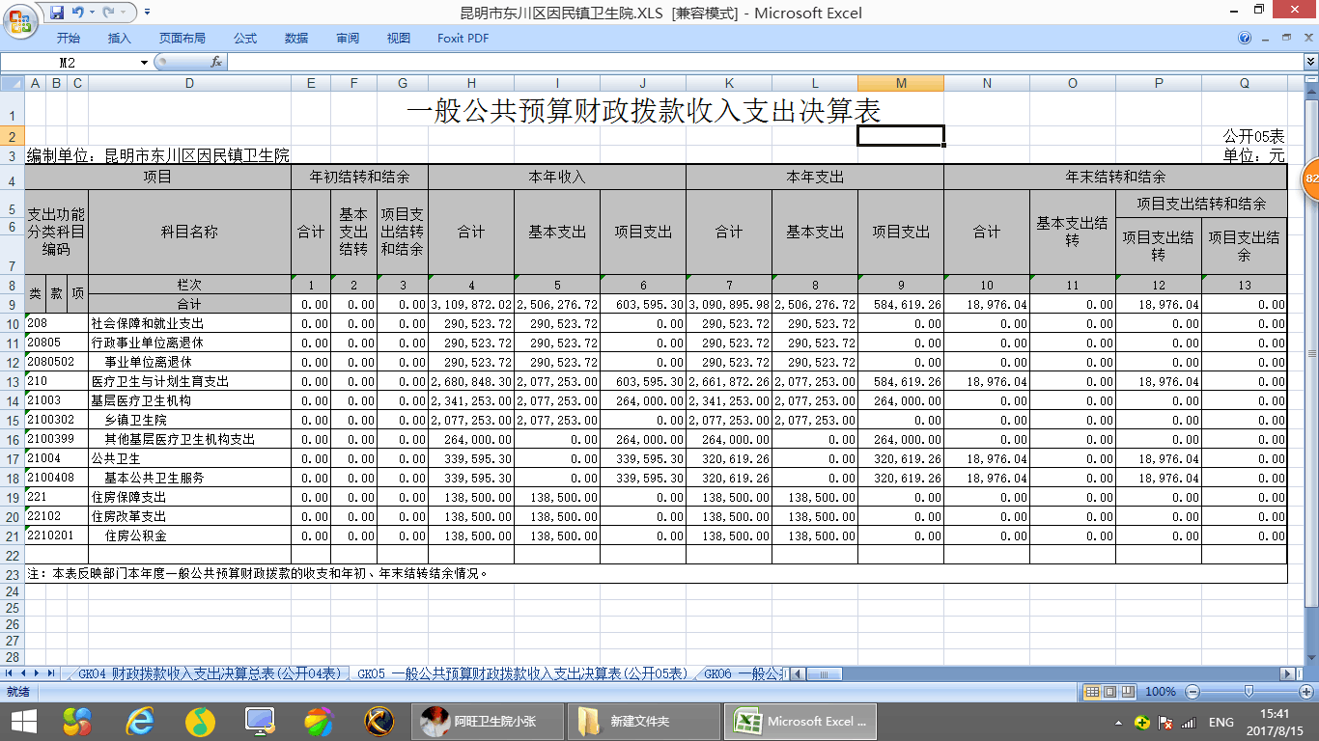The height and width of the screenshot is (741, 1319).
Task: Open the network signal tray icon
Action: click(1188, 723)
